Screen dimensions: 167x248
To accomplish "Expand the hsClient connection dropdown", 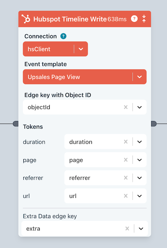I will pyautogui.click(x=81, y=49).
